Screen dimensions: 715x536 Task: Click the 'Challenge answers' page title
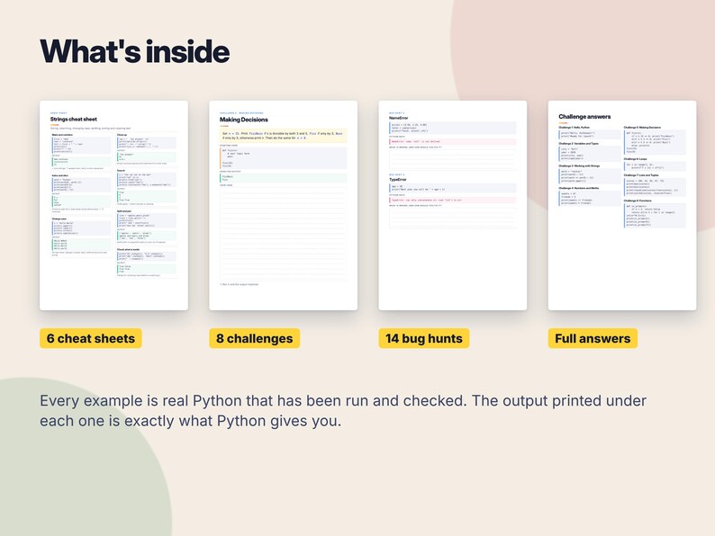tap(584, 117)
